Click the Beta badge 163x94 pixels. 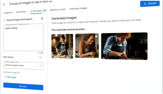coord(45,11)
